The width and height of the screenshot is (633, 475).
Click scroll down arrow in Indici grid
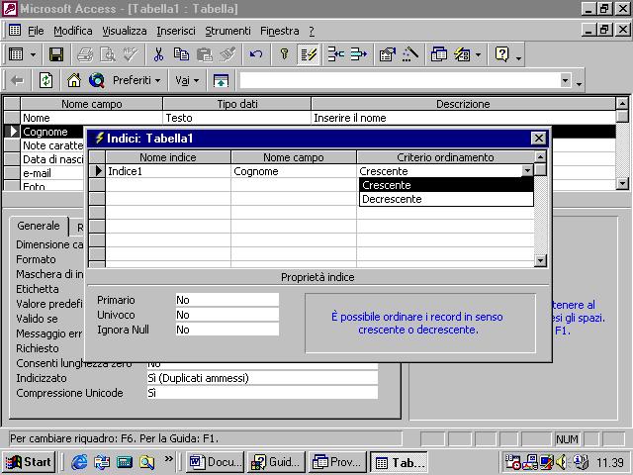click(540, 260)
